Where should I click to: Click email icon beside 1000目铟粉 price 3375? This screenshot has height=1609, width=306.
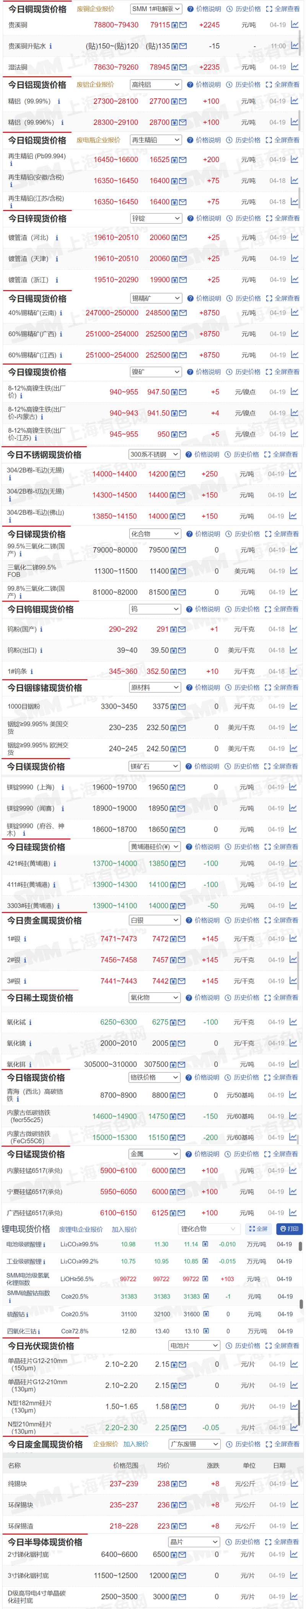coord(182,707)
